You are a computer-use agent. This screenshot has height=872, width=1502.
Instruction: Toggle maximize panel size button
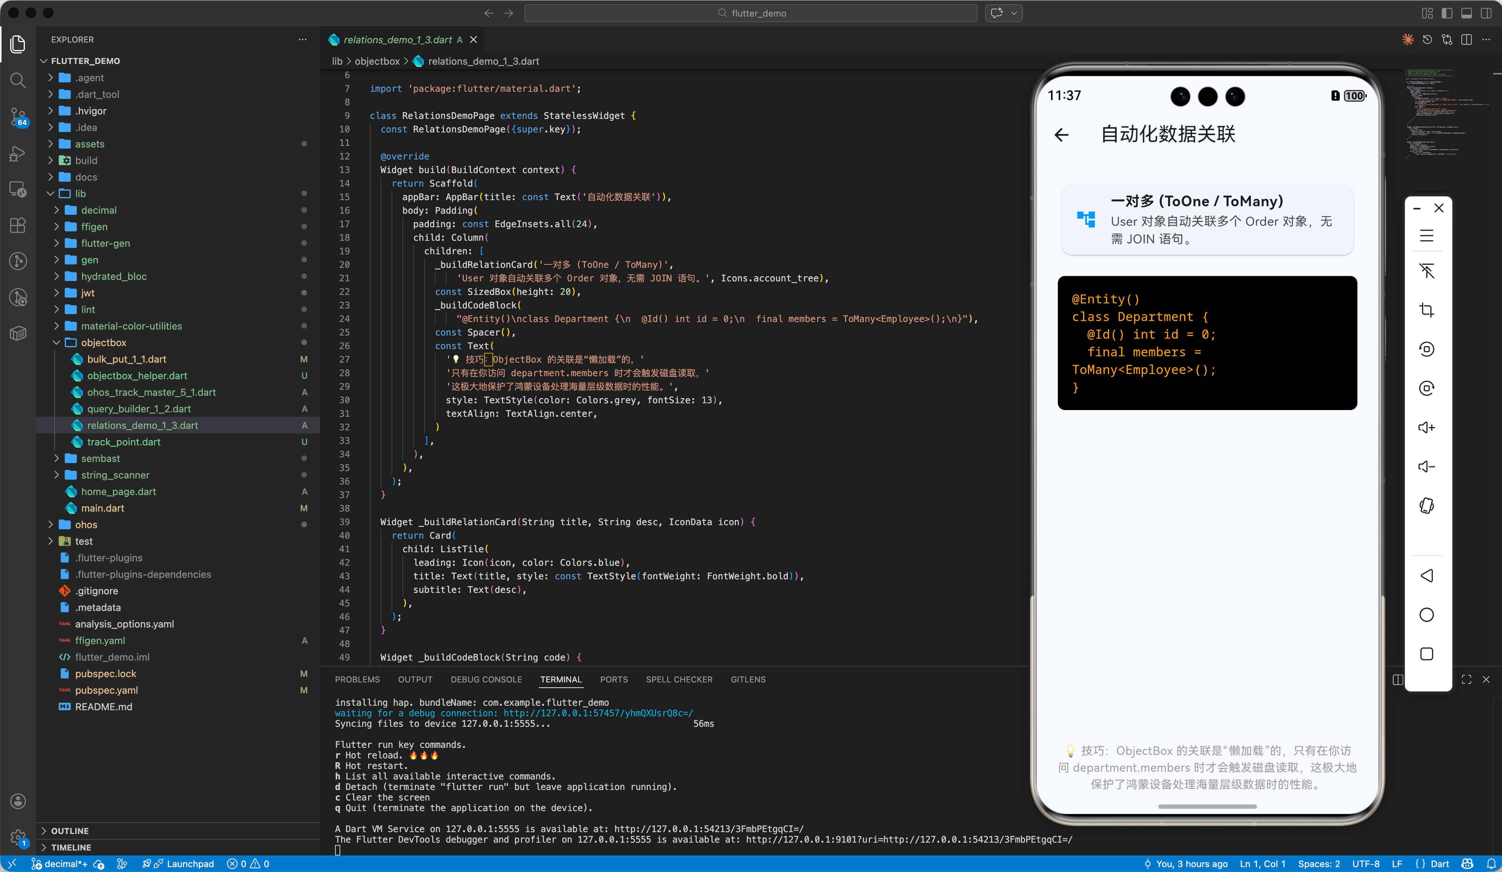point(1466,680)
